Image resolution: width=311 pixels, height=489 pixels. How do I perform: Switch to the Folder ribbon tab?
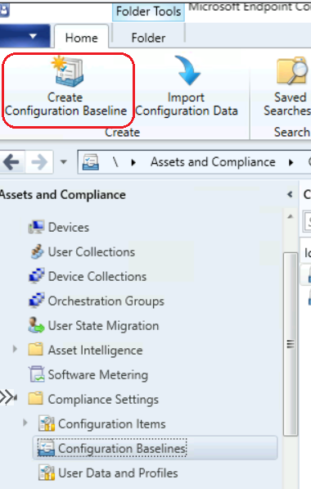coord(148,38)
